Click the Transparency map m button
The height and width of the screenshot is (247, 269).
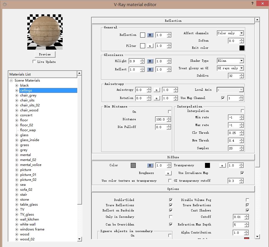(222, 165)
